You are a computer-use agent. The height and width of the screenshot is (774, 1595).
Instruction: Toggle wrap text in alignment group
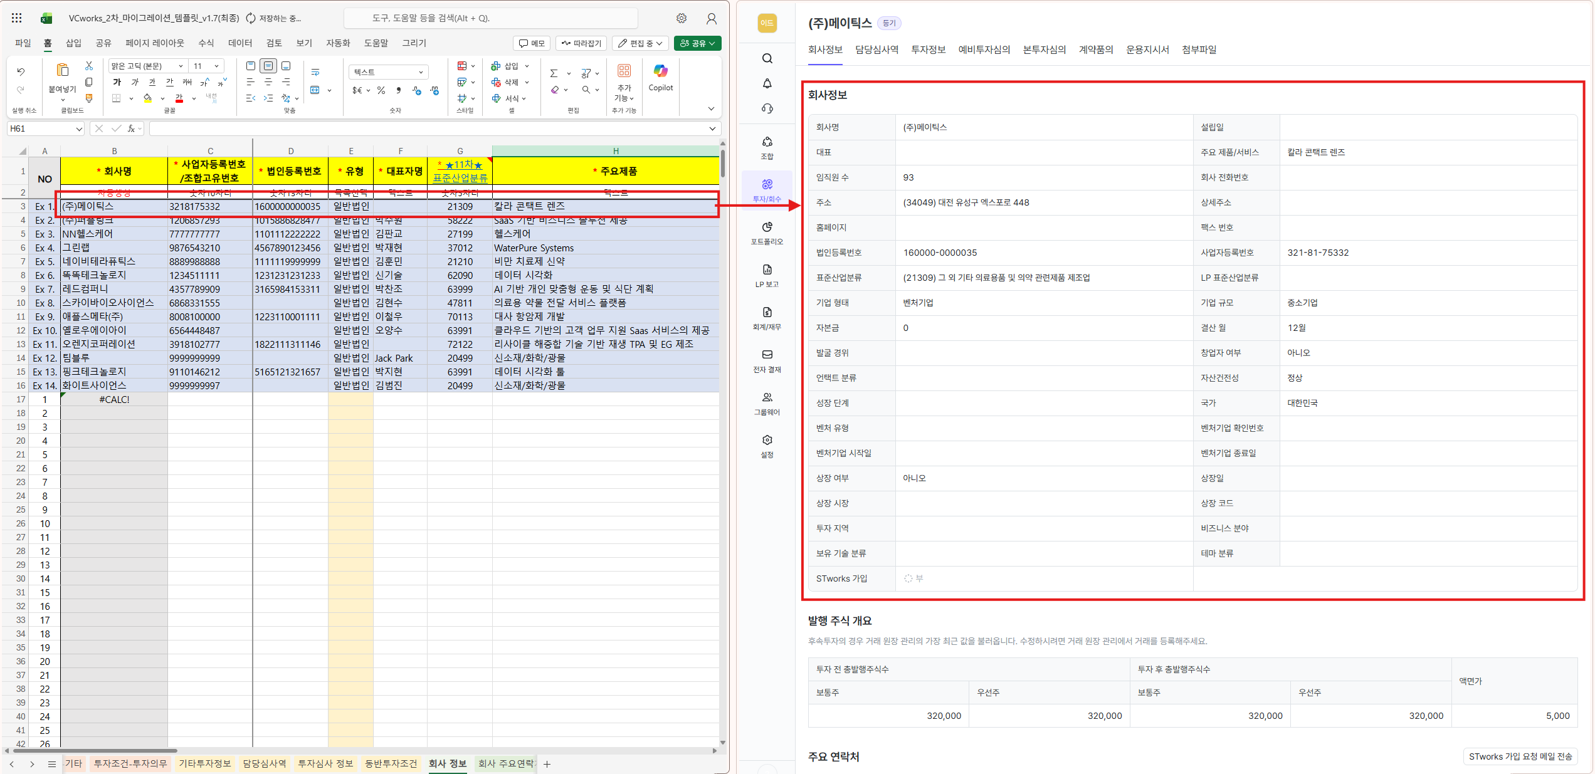click(315, 72)
